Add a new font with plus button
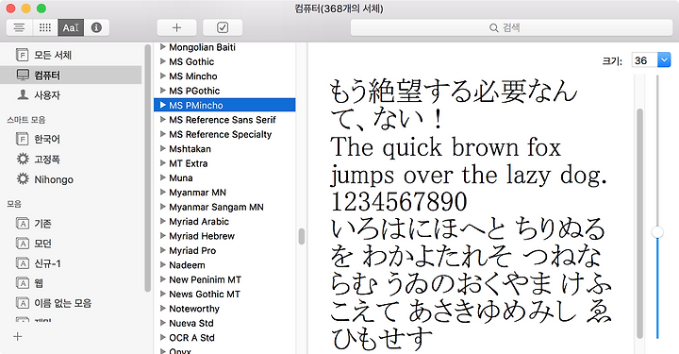The height and width of the screenshot is (354, 679). point(176,27)
